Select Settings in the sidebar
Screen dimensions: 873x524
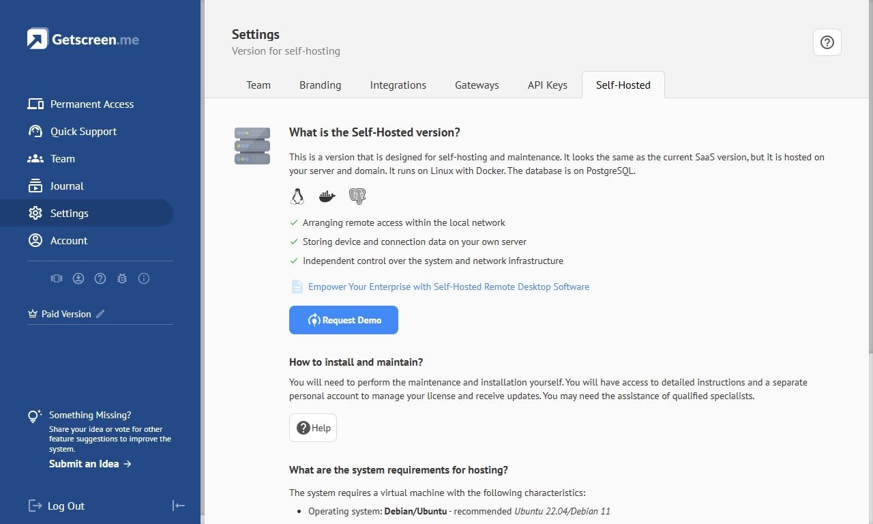pyautogui.click(x=87, y=213)
